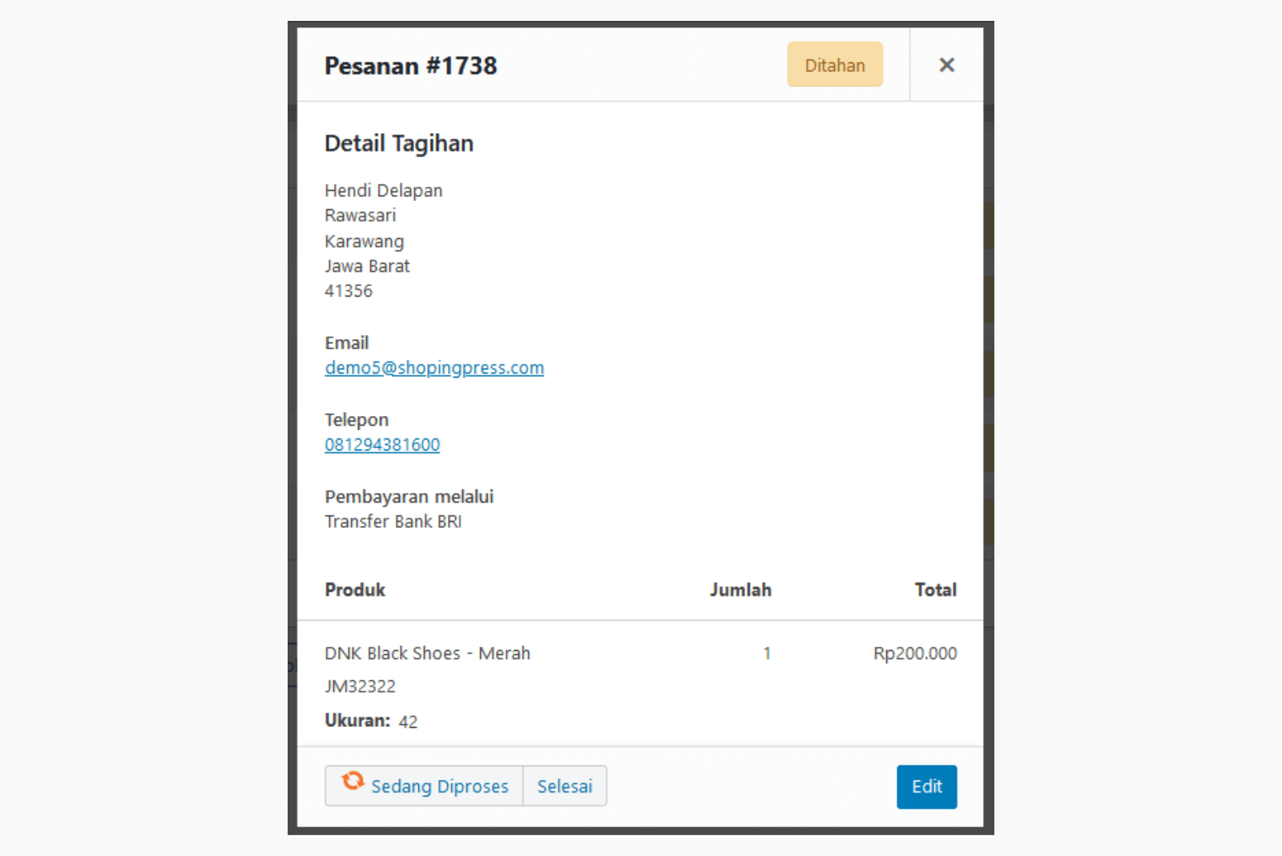Click the Total column header
Image resolution: width=1282 pixels, height=856 pixels.
[935, 590]
